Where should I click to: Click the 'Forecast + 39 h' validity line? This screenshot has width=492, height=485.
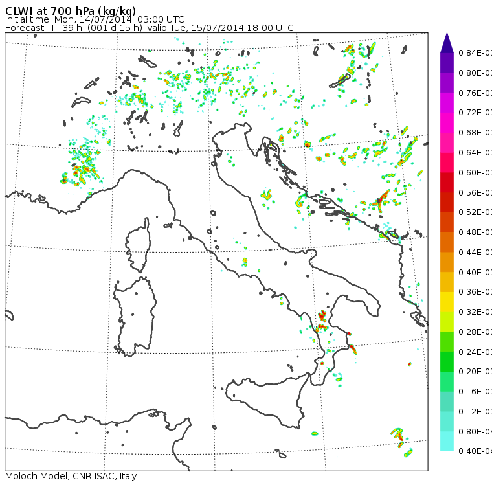[x=150, y=28]
